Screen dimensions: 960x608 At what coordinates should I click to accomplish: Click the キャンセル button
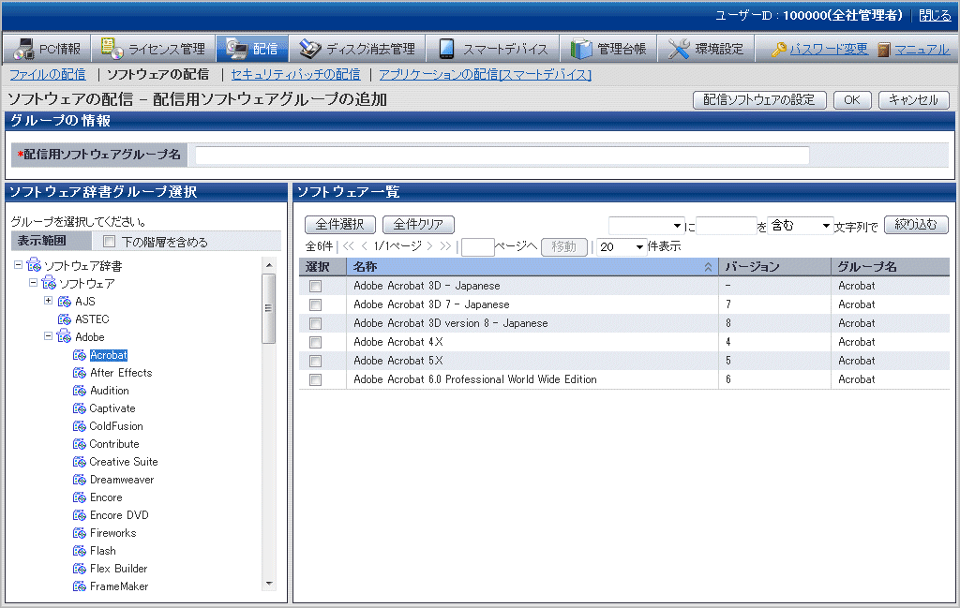coord(913,99)
